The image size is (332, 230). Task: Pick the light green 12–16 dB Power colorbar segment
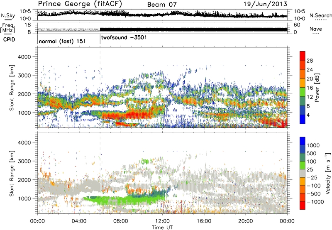tap(303, 92)
